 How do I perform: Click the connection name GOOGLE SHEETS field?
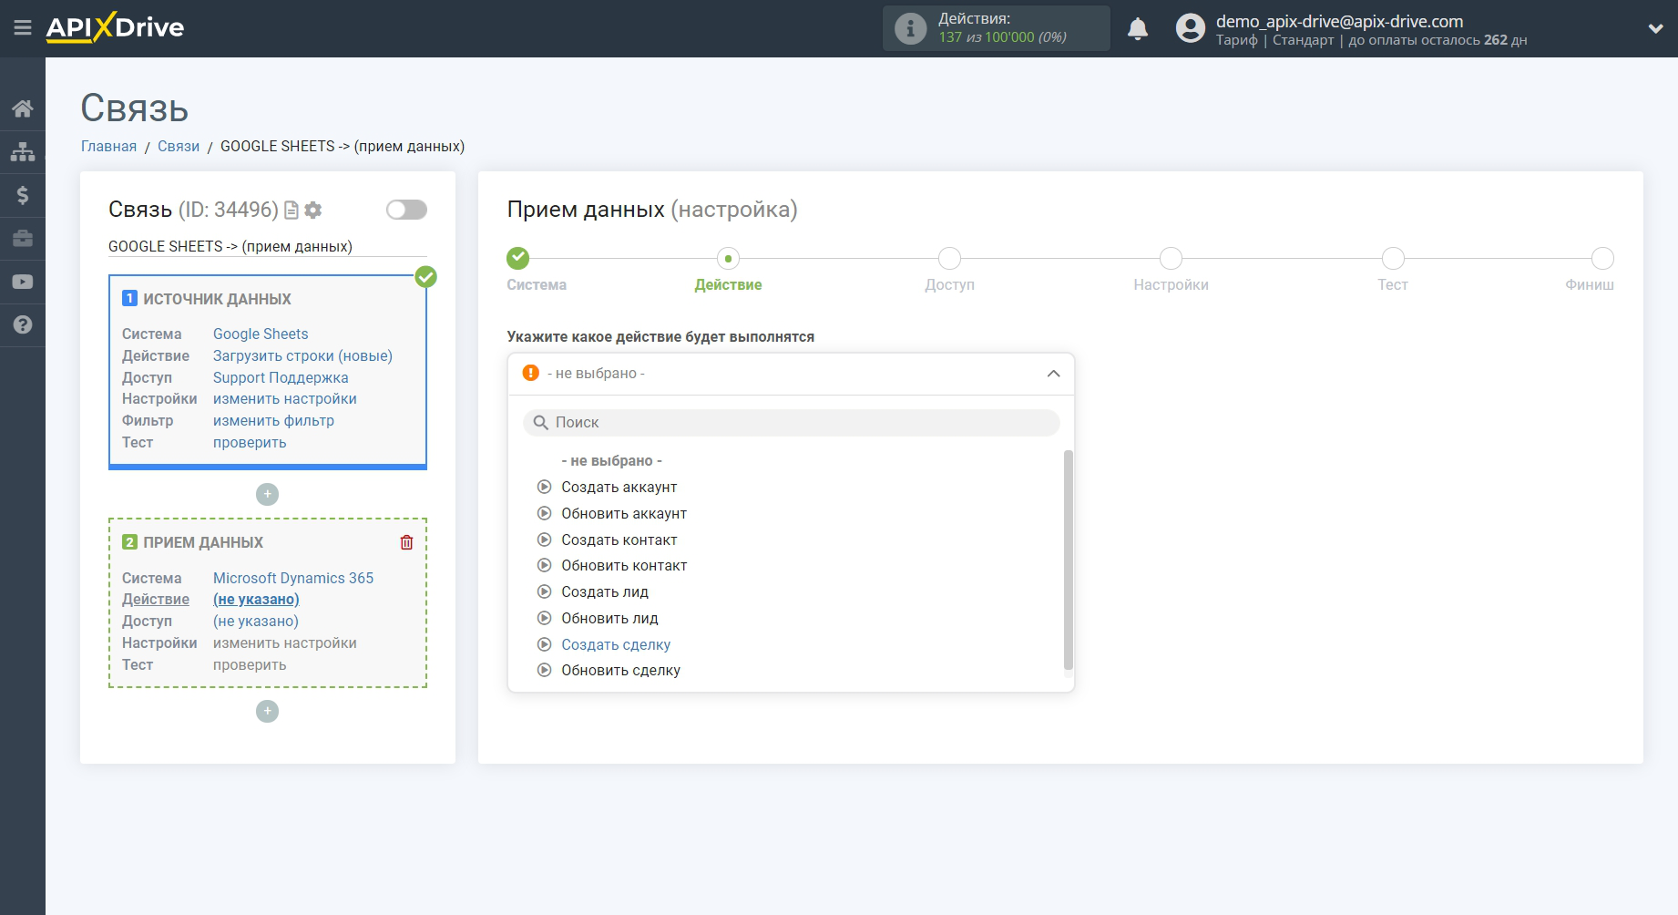click(267, 247)
